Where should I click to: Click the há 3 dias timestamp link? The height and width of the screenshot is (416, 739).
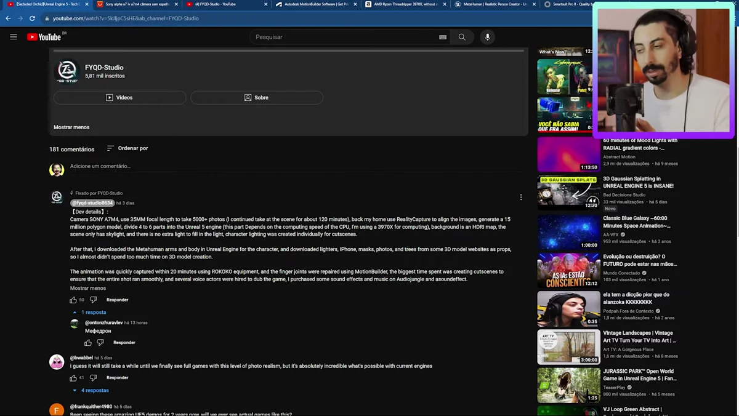(x=125, y=203)
